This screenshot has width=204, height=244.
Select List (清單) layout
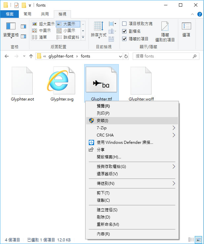[40, 37]
